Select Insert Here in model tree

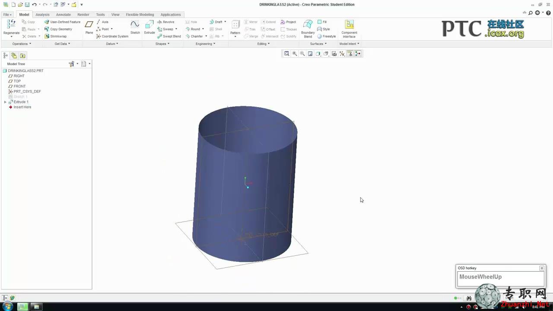(x=20, y=107)
